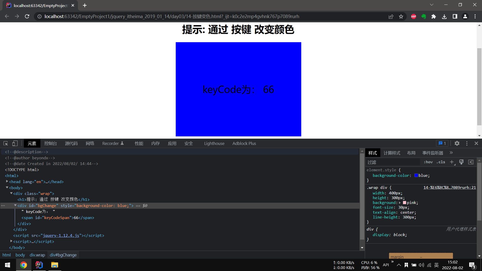This screenshot has width=482, height=271.
Task: Collapse the div#bgChange node
Action: tap(15, 205)
